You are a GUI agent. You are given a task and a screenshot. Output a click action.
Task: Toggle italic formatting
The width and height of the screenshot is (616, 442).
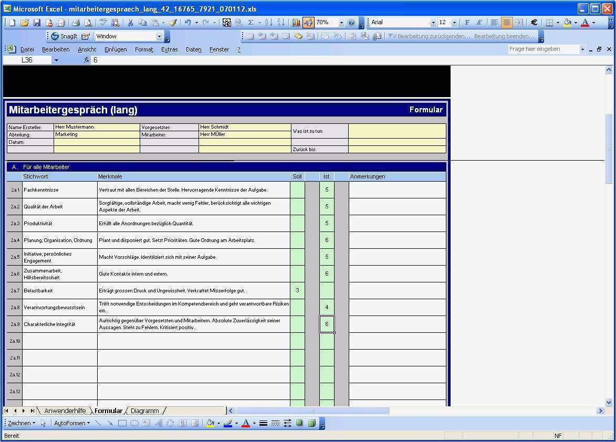[x=479, y=22]
